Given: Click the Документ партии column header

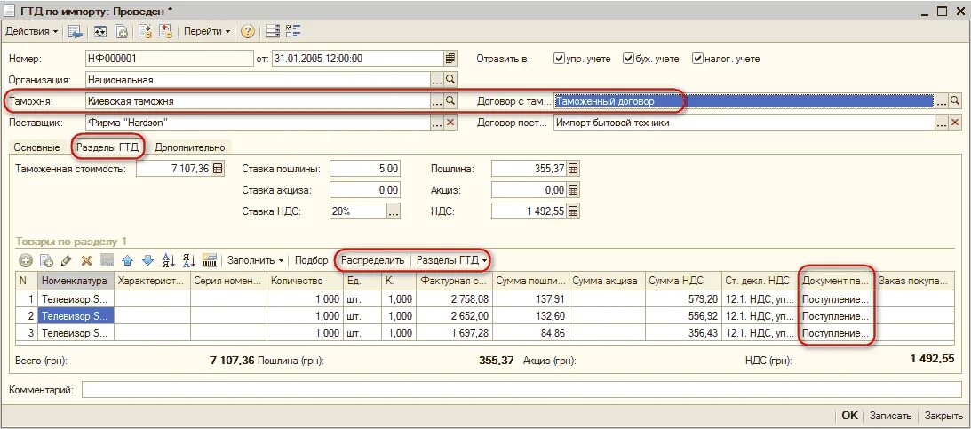Looking at the screenshot, I should [837, 281].
